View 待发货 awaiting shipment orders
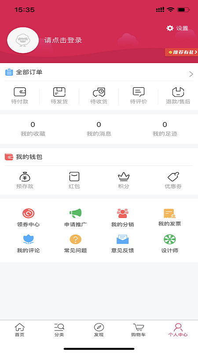198x353 pixels. (x=59, y=96)
